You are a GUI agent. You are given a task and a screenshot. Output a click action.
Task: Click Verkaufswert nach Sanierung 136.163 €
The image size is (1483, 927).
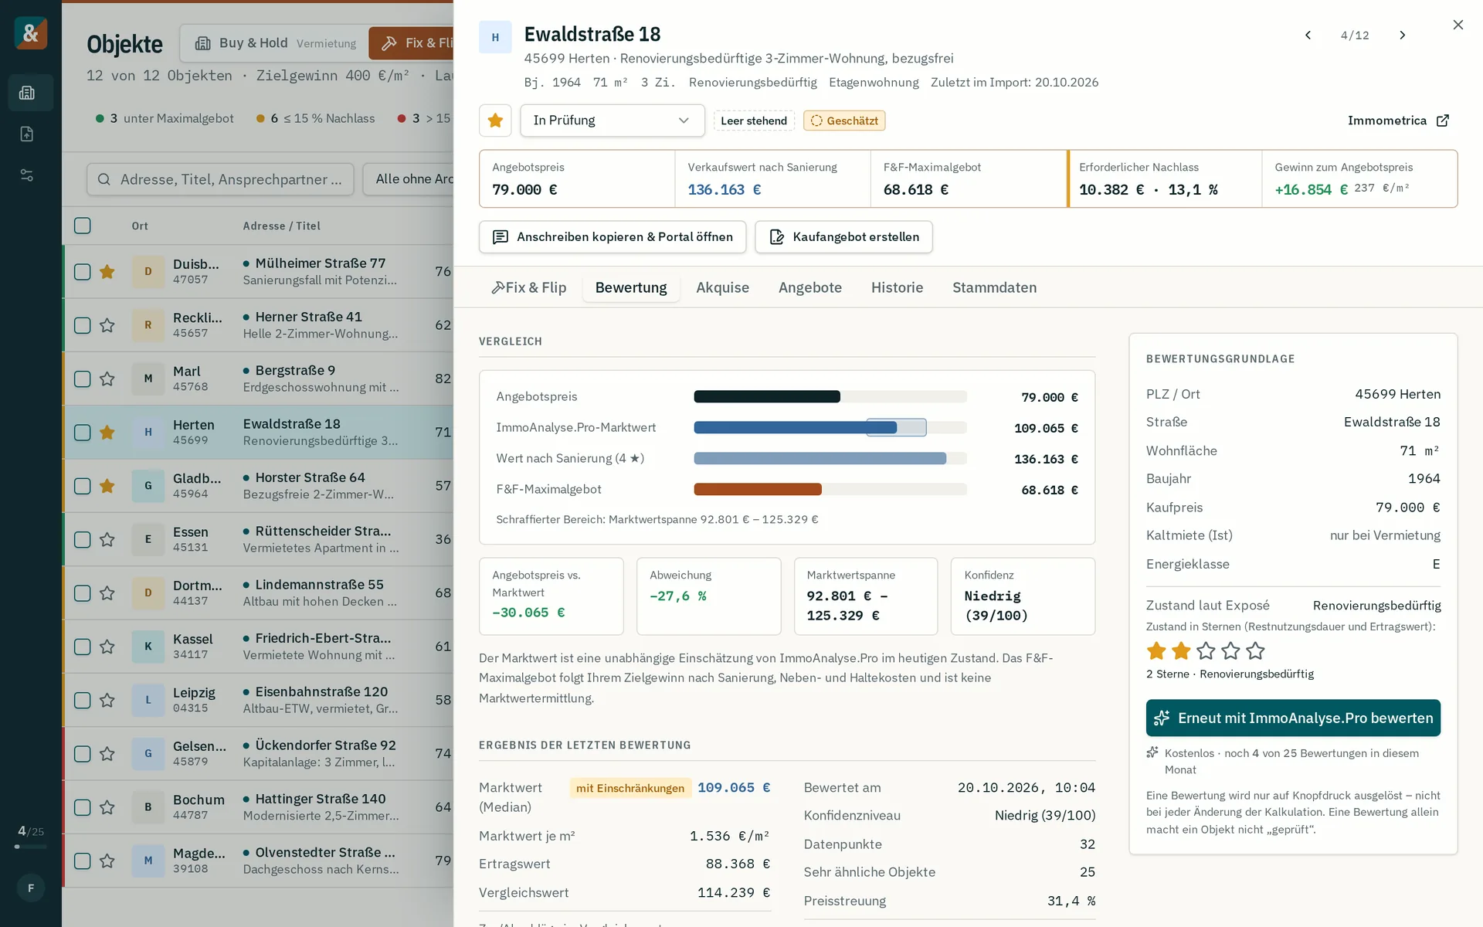(x=772, y=178)
